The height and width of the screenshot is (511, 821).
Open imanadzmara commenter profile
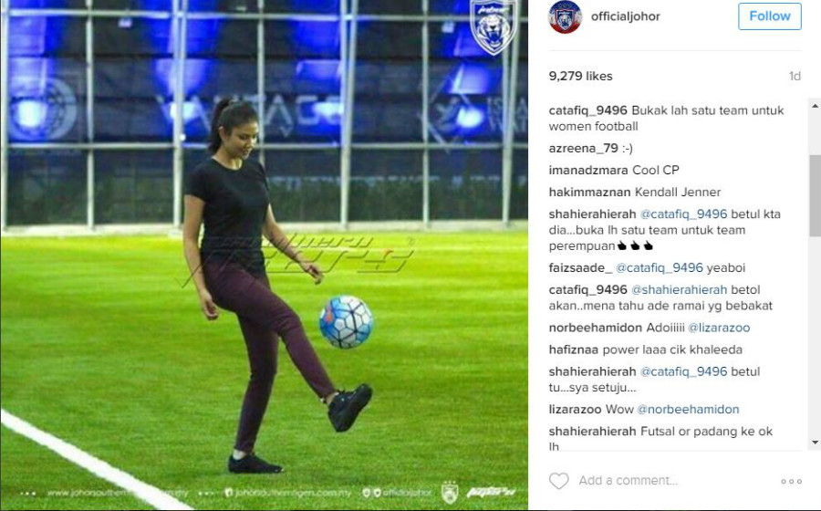pos(588,170)
